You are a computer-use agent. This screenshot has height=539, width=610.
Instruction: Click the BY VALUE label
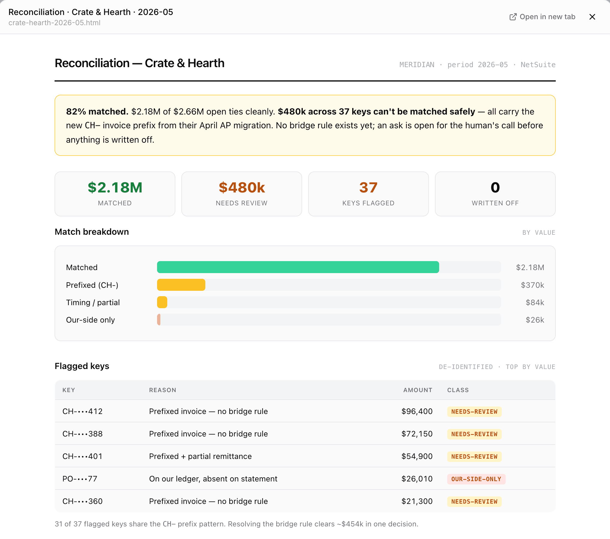(x=539, y=233)
